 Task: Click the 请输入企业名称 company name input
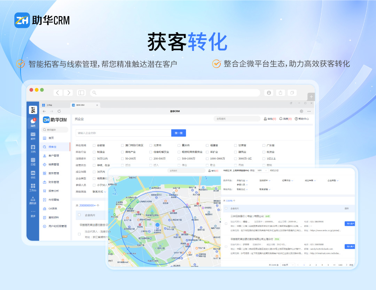click(x=124, y=133)
